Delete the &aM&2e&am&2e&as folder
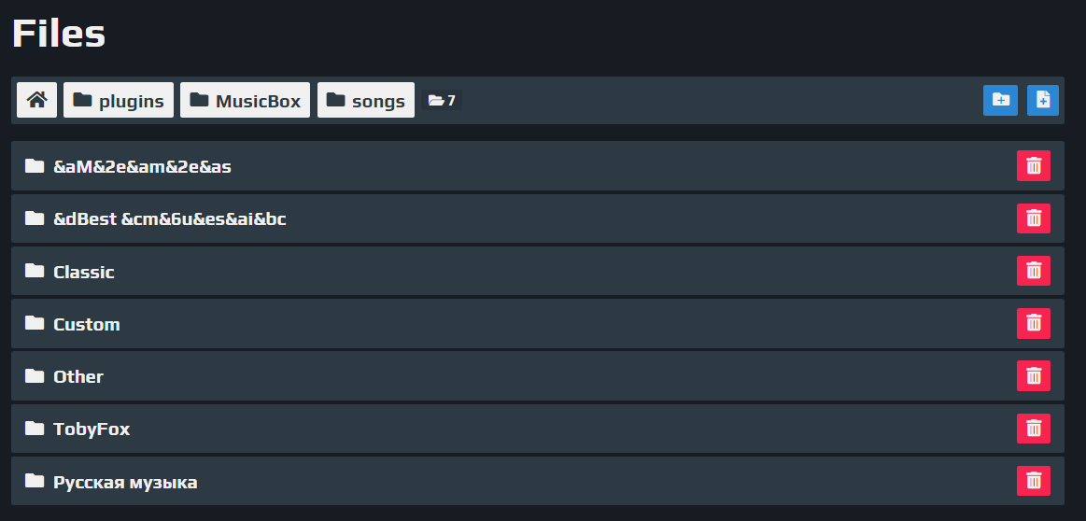 [1034, 165]
